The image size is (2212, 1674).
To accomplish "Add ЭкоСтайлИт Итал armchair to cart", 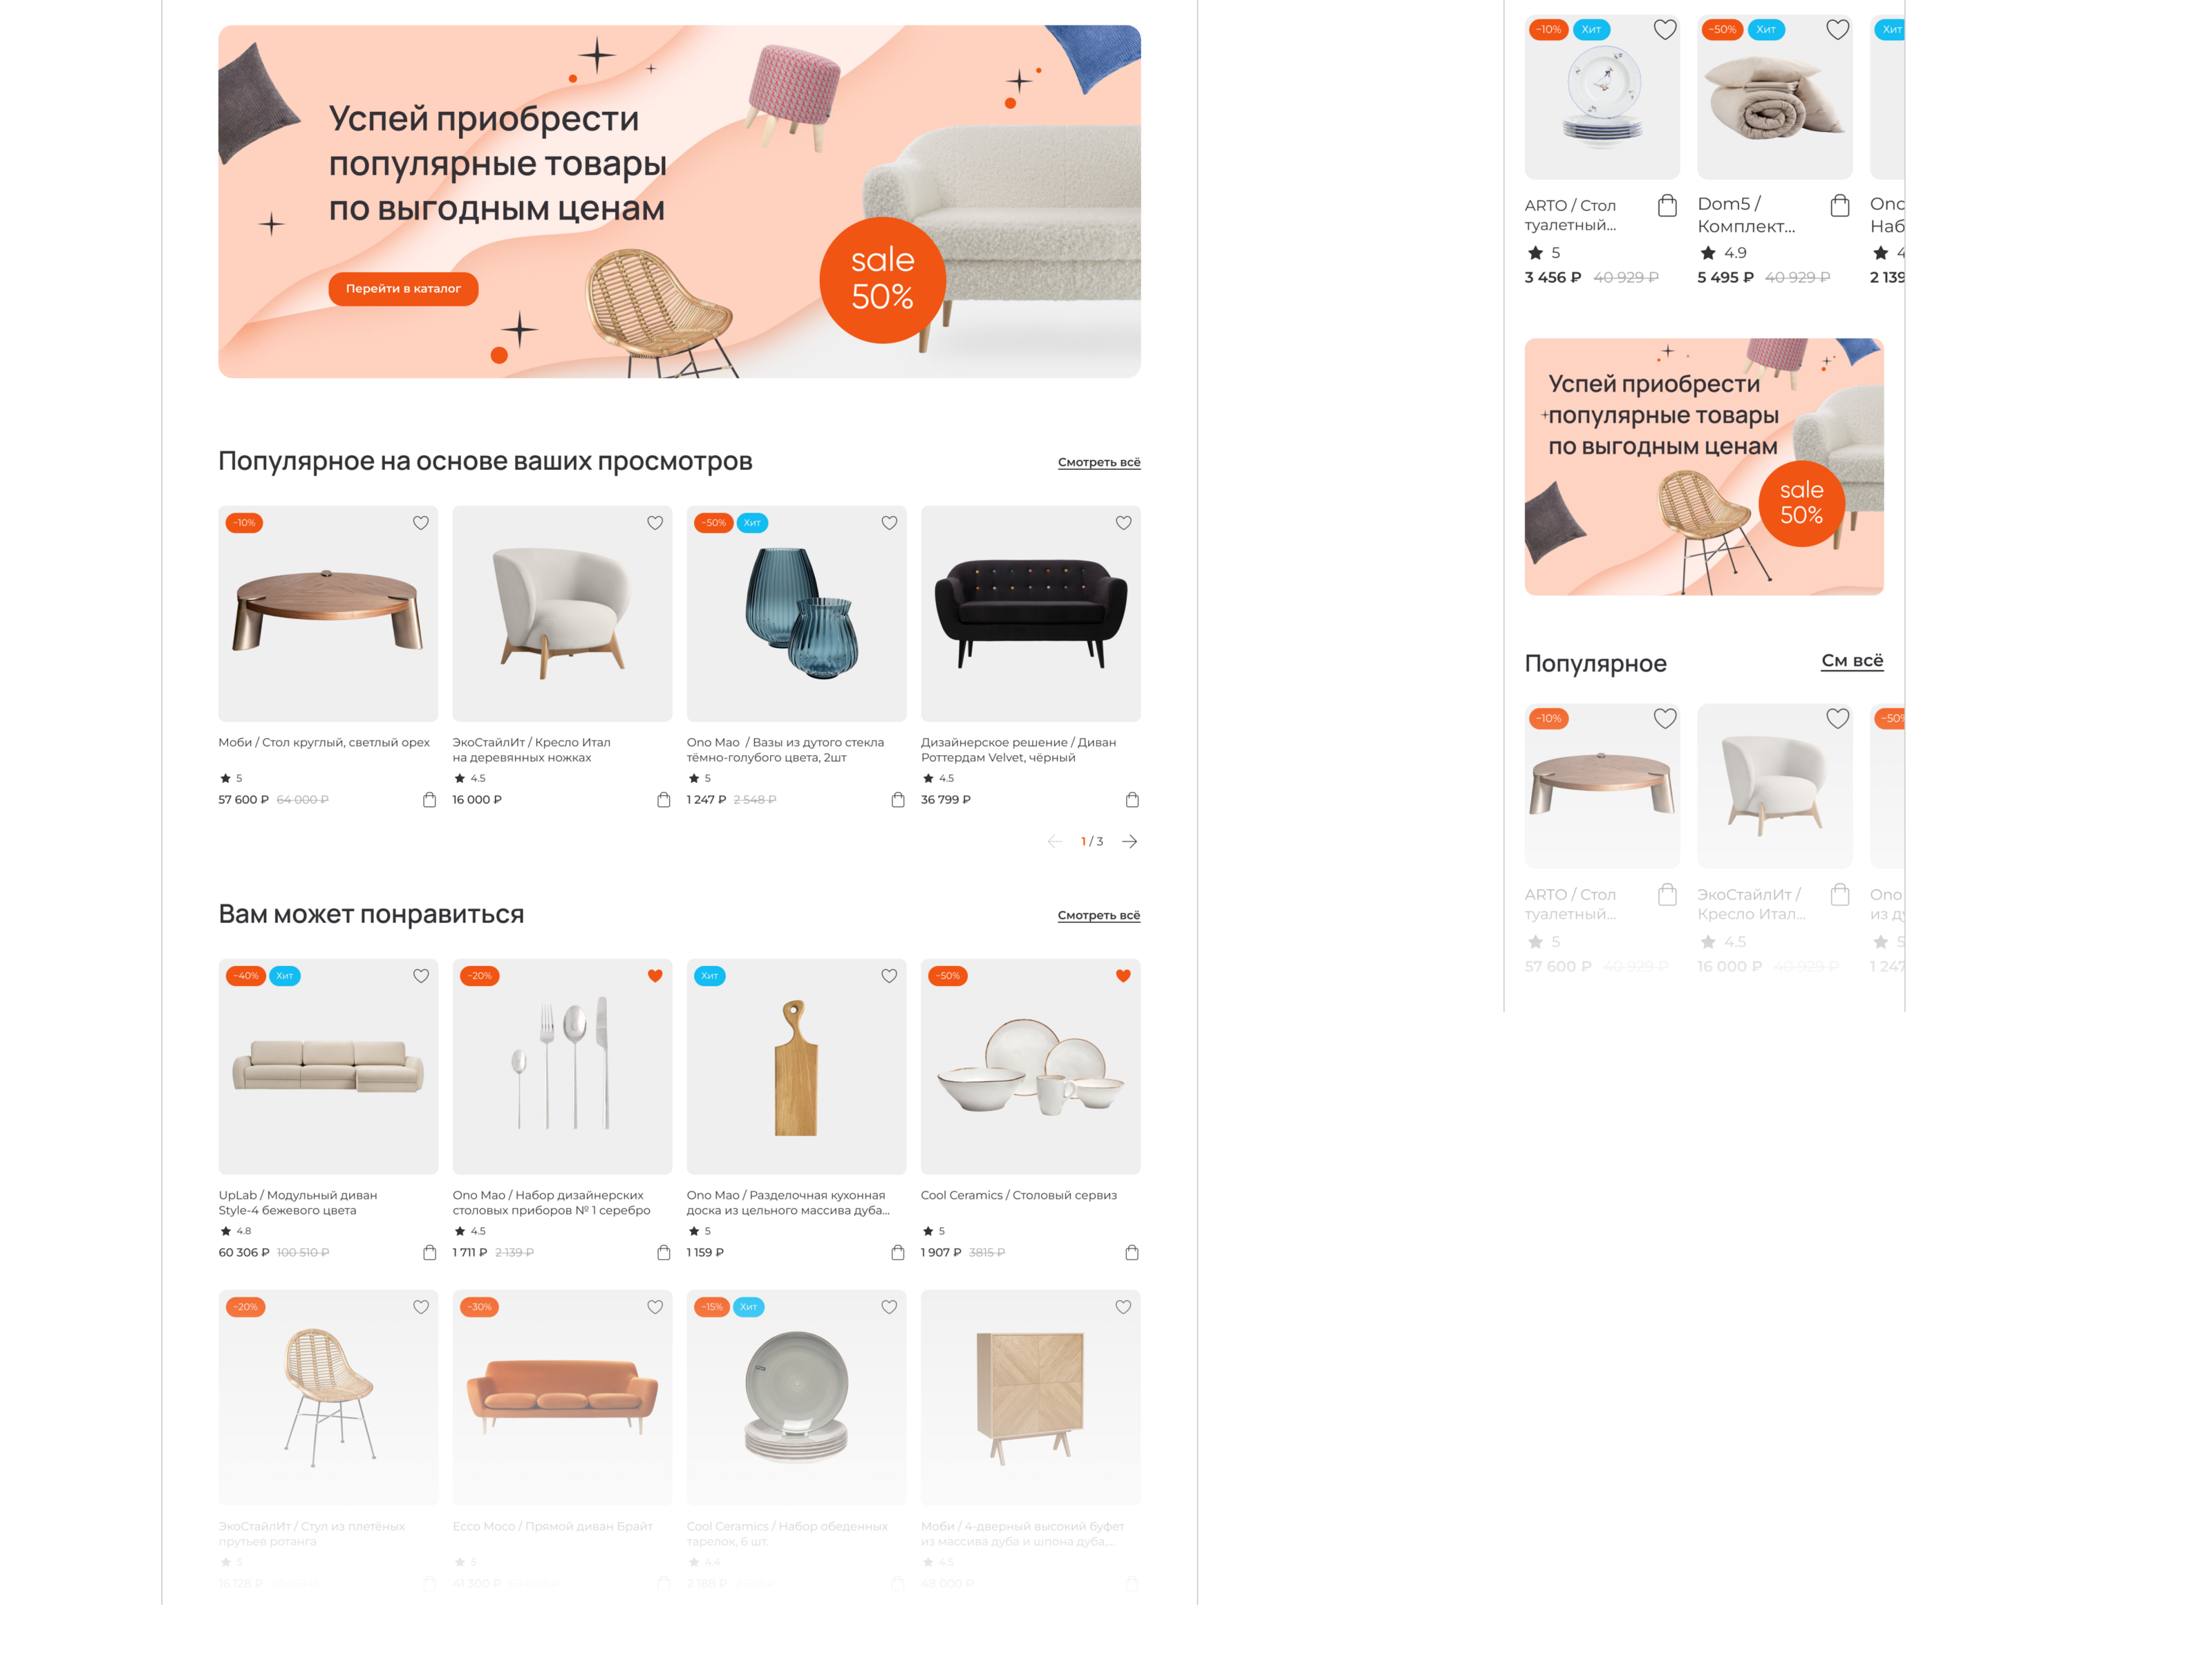I will pos(664,799).
